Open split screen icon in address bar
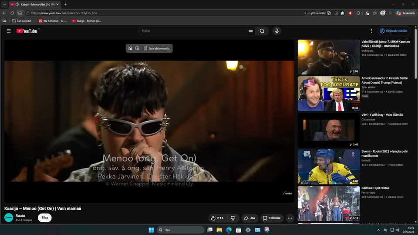The width and height of the screenshot is (418, 235). 336,13
